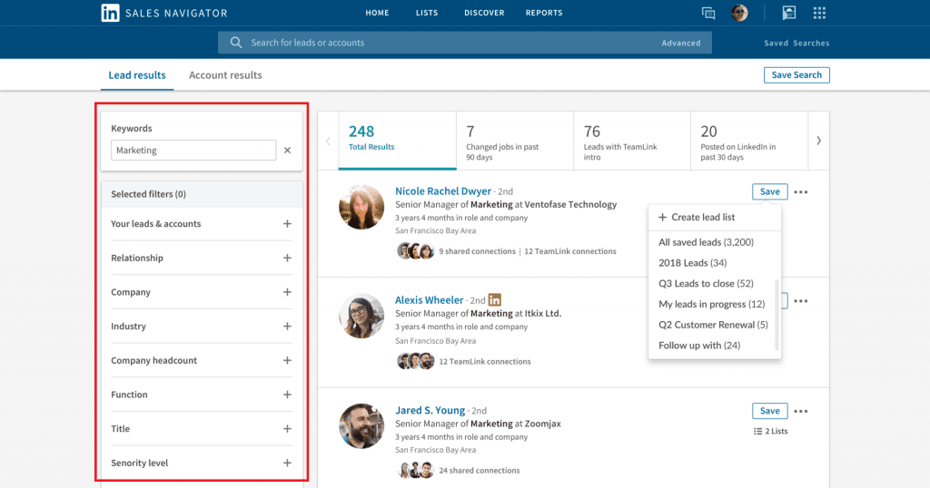Open the messaging icon in header
The height and width of the screenshot is (488, 930).
click(708, 13)
